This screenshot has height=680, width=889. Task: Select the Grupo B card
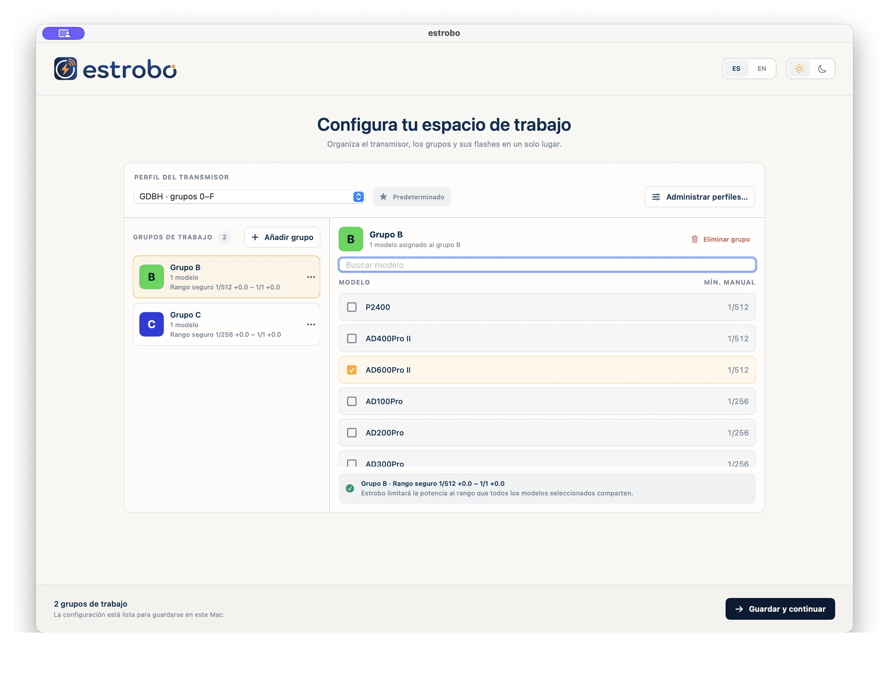click(x=226, y=277)
